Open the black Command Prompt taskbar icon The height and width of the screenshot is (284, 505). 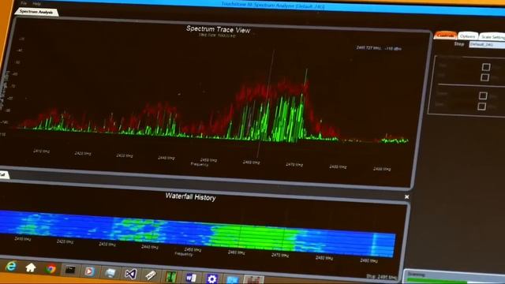(x=70, y=270)
